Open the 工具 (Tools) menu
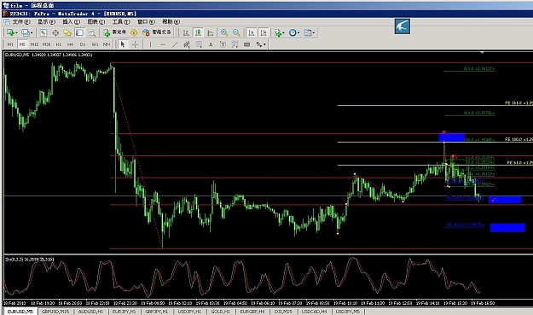 pyautogui.click(x=121, y=22)
